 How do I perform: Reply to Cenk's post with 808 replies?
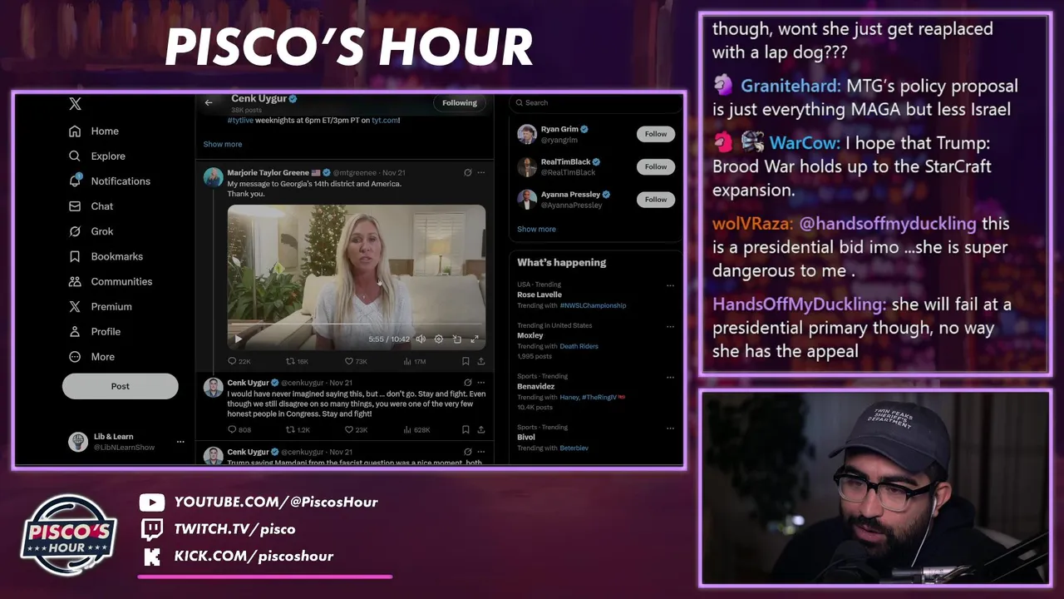coord(239,429)
